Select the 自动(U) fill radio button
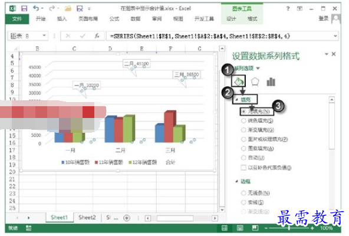349x236 pixels. (243, 158)
